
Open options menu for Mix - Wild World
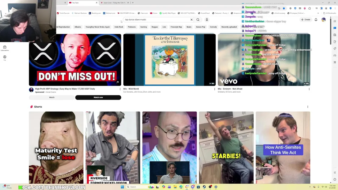coord(214,89)
